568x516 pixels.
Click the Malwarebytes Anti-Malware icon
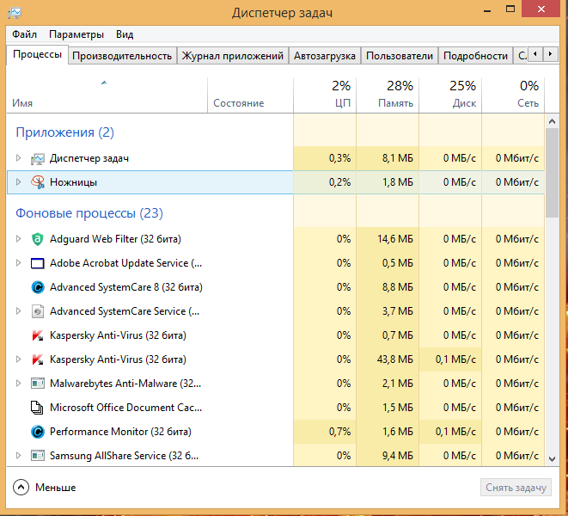(38, 384)
